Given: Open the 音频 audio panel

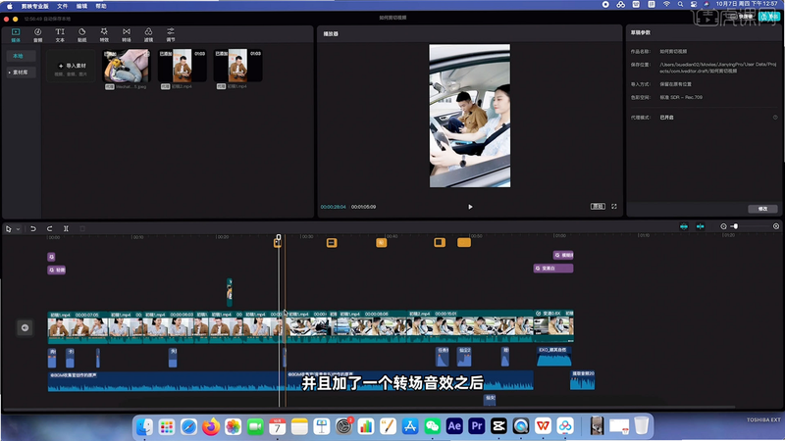Looking at the screenshot, I should point(37,35).
